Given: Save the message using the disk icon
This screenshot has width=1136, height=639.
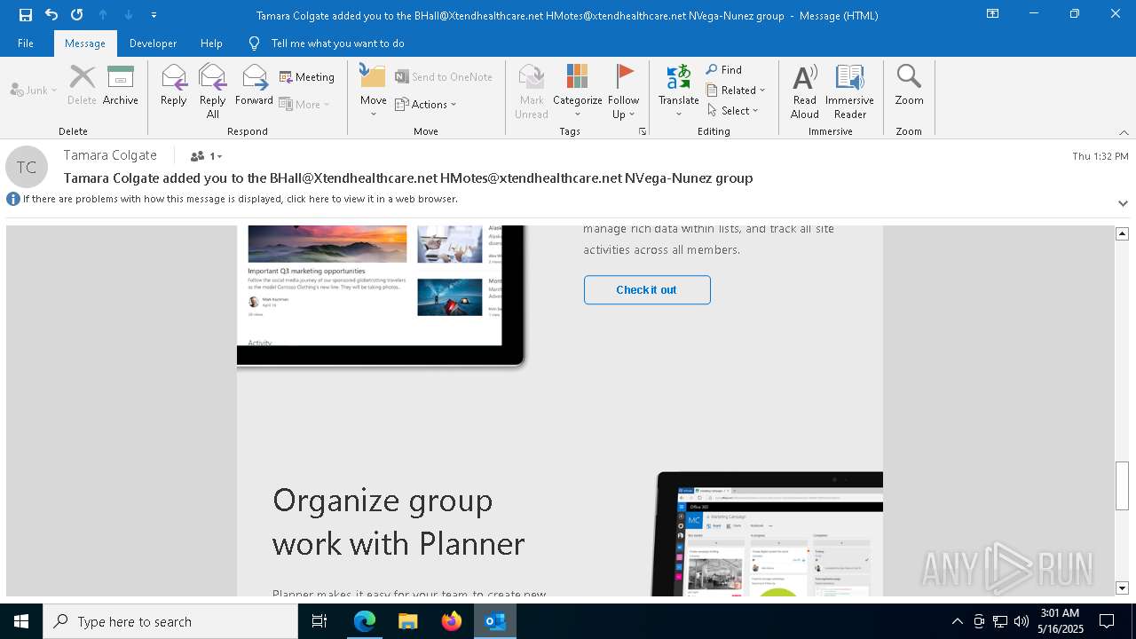Looking at the screenshot, I should 25,14.
